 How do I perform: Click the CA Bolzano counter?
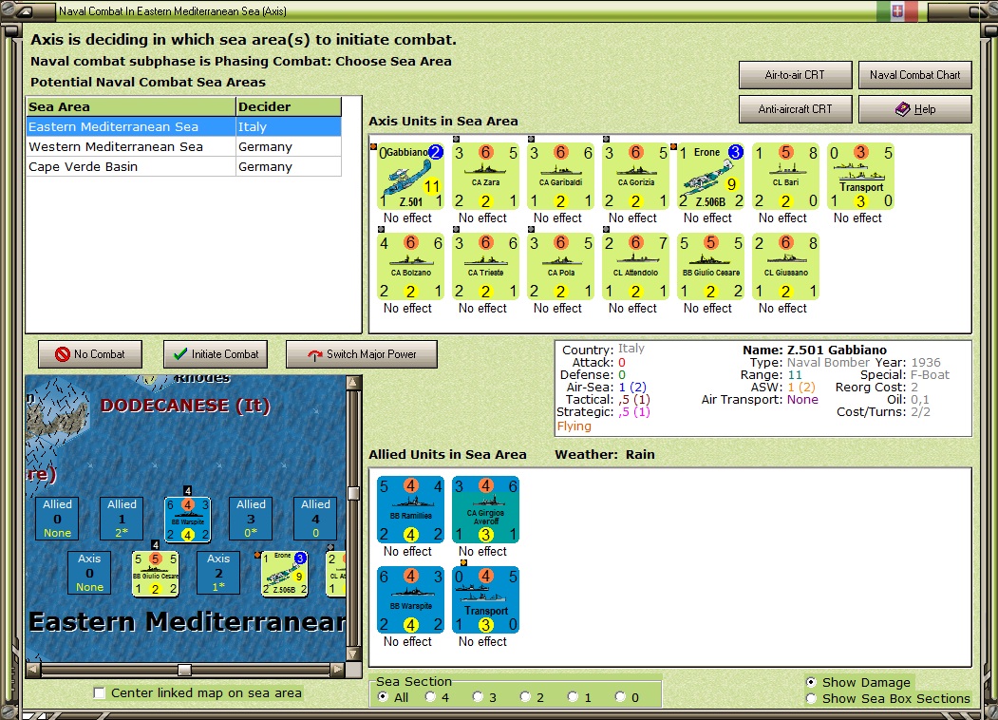(410, 267)
